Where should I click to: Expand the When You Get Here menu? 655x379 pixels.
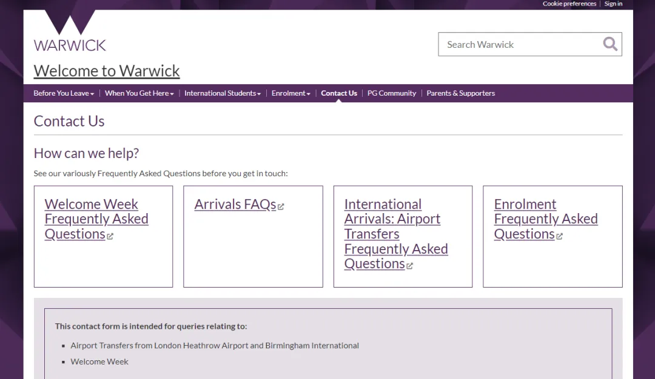[139, 93]
